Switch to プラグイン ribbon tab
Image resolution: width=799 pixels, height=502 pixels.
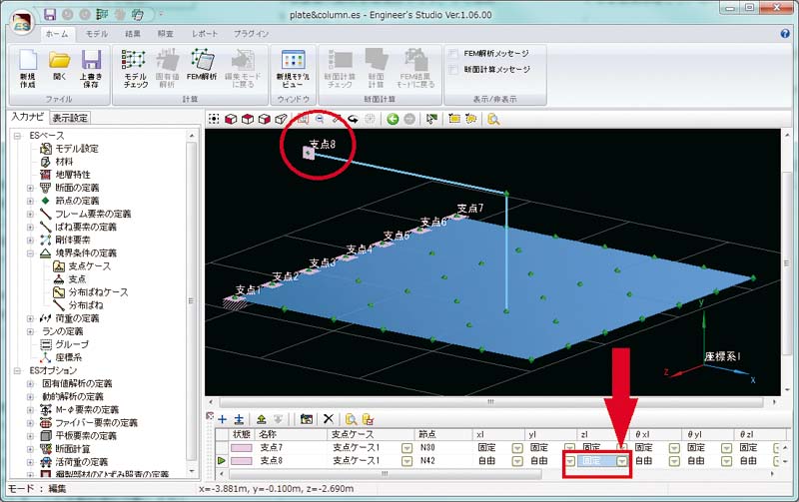251,34
